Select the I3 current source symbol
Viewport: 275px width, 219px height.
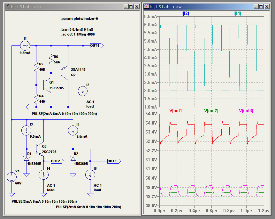pyautogui.click(x=27, y=130)
